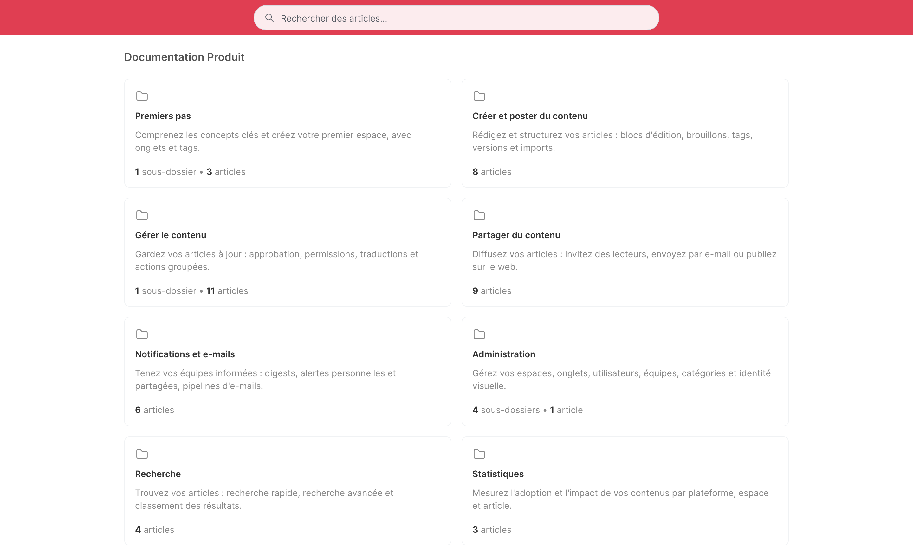
Task: Open 'Notifications et e-mails' title
Action: click(x=185, y=354)
